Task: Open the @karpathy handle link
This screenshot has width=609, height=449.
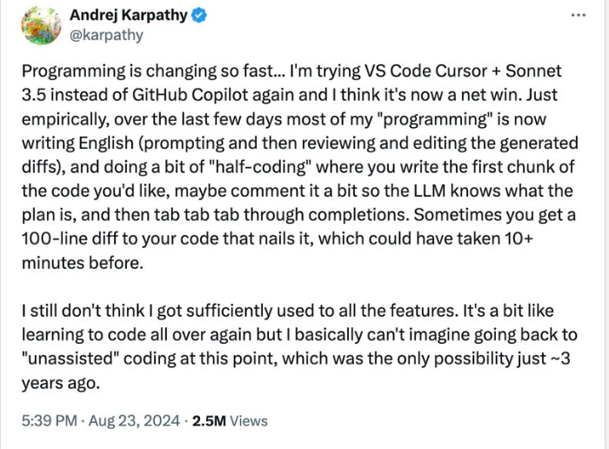Action: click(x=106, y=35)
